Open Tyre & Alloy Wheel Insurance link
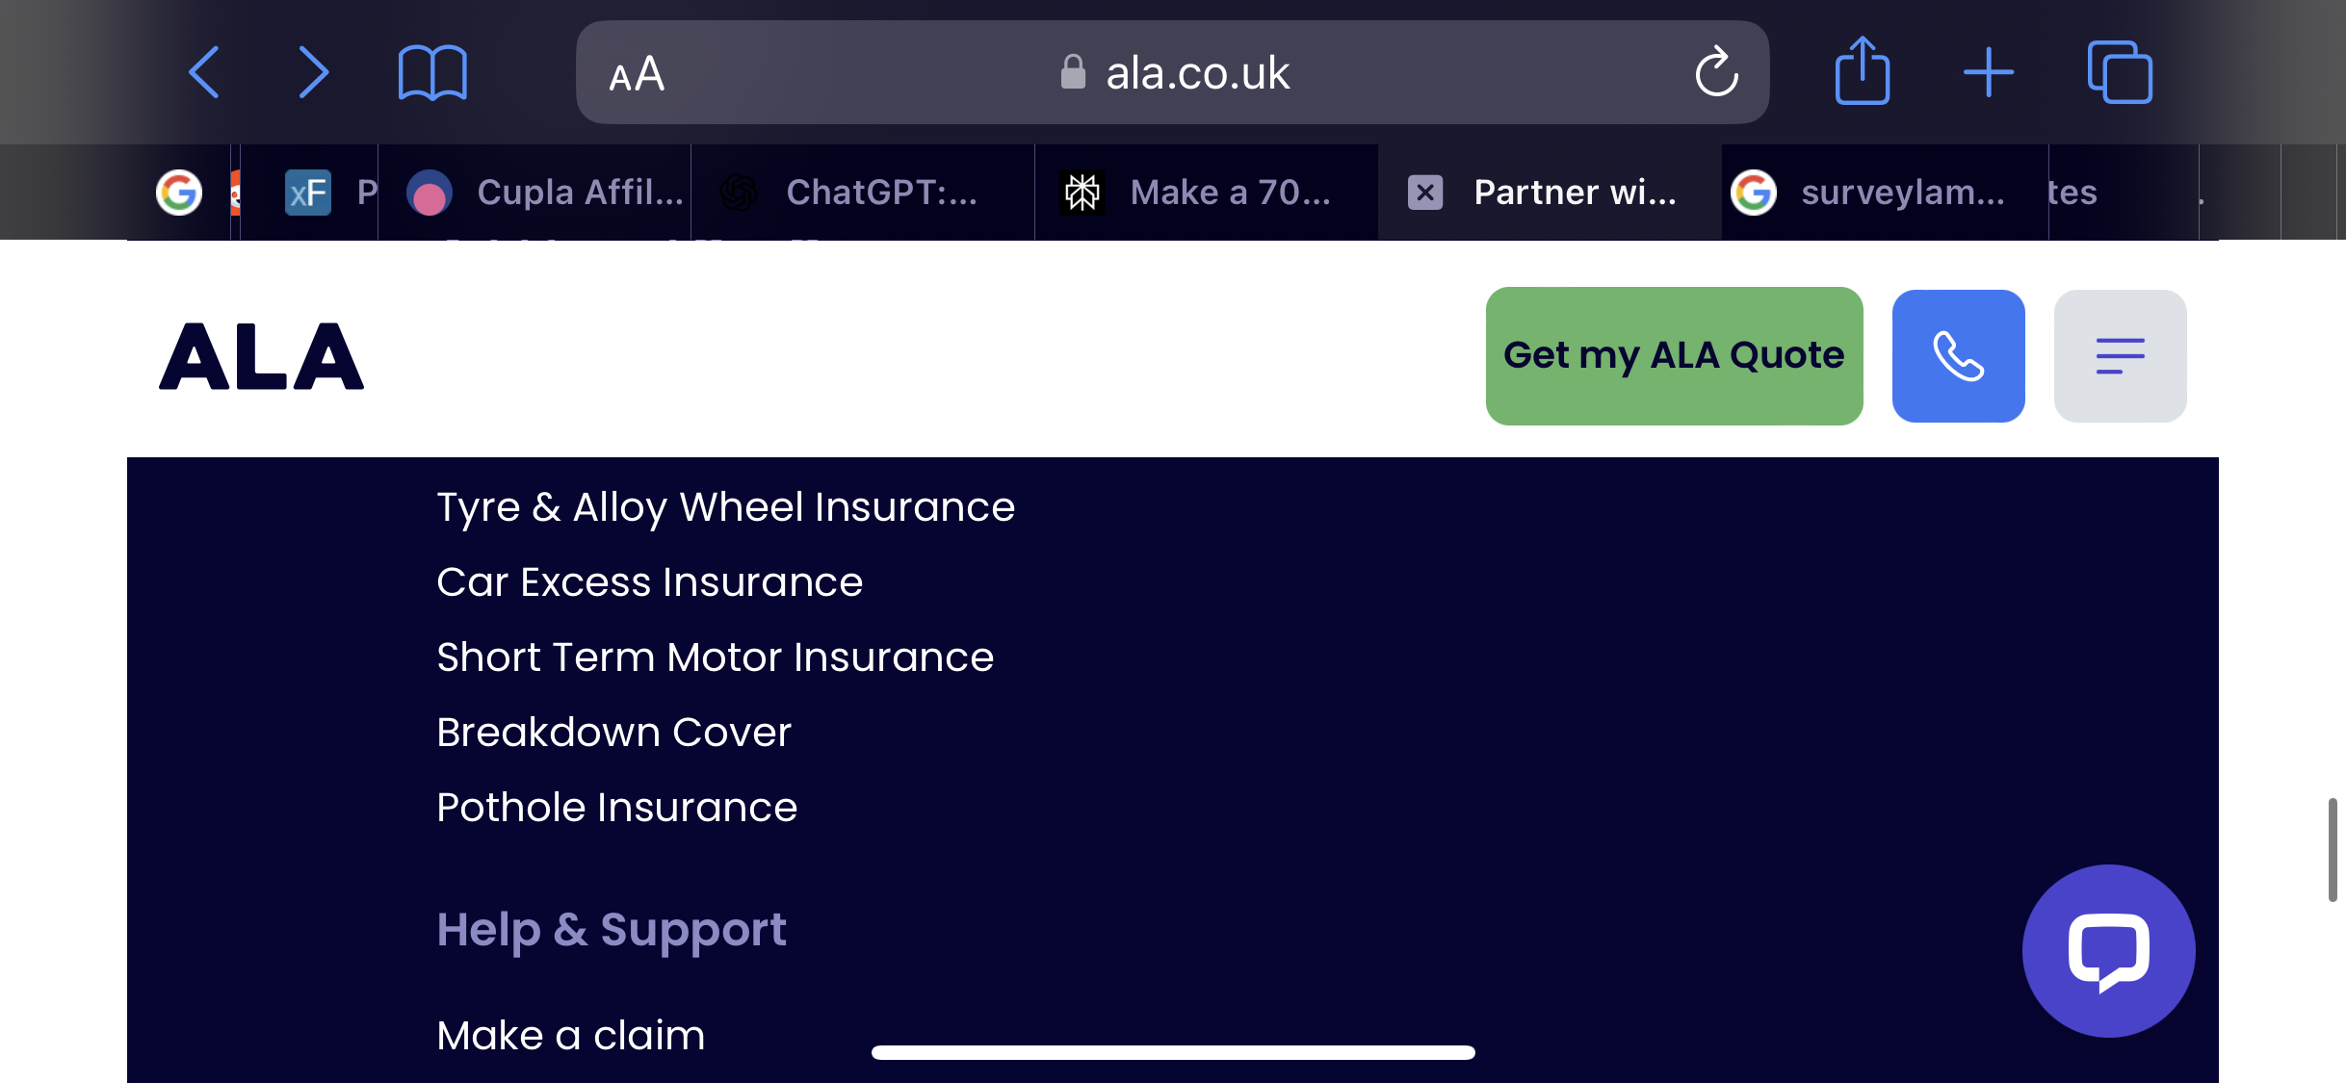Screen dimensions: 2346x1083 tap(725, 506)
